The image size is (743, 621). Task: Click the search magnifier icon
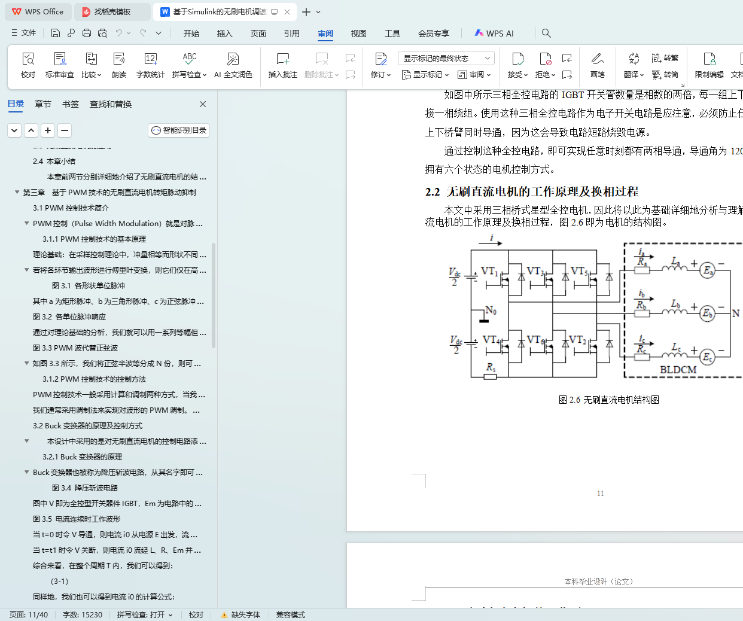pos(546,33)
